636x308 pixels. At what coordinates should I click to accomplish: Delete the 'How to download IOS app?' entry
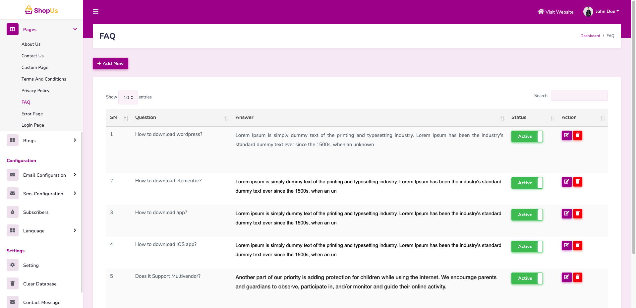click(x=577, y=245)
